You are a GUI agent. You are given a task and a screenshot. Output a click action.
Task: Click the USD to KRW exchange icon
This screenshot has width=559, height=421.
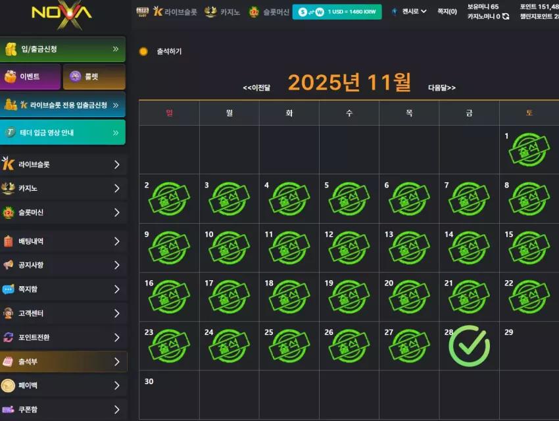click(311, 12)
